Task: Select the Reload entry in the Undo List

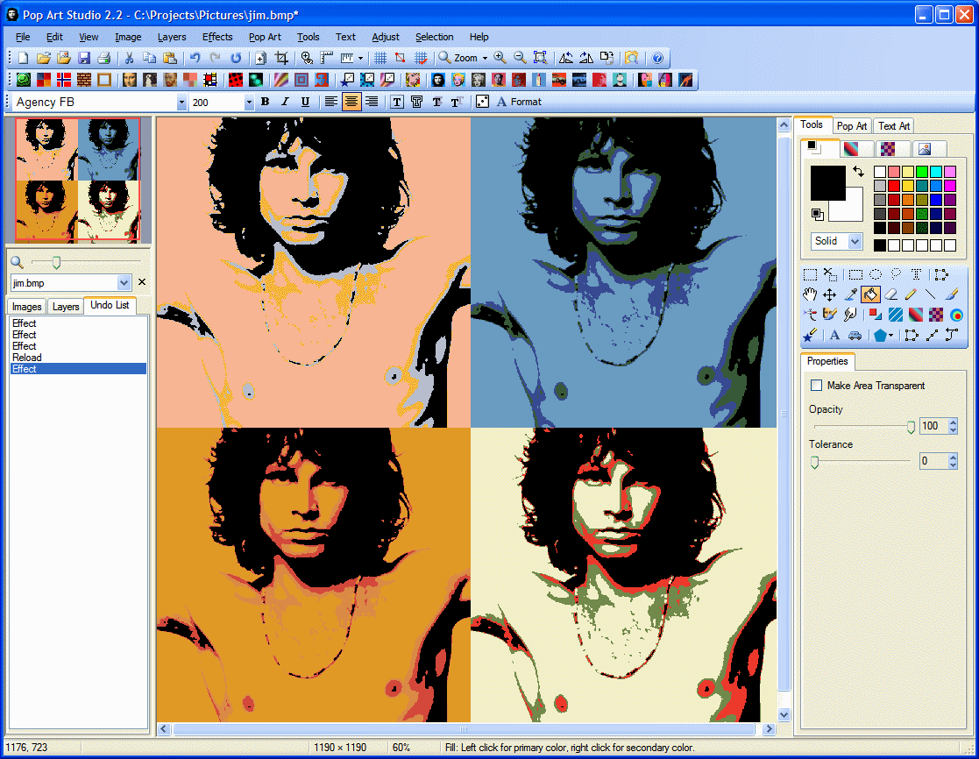Action: pyautogui.click(x=27, y=357)
